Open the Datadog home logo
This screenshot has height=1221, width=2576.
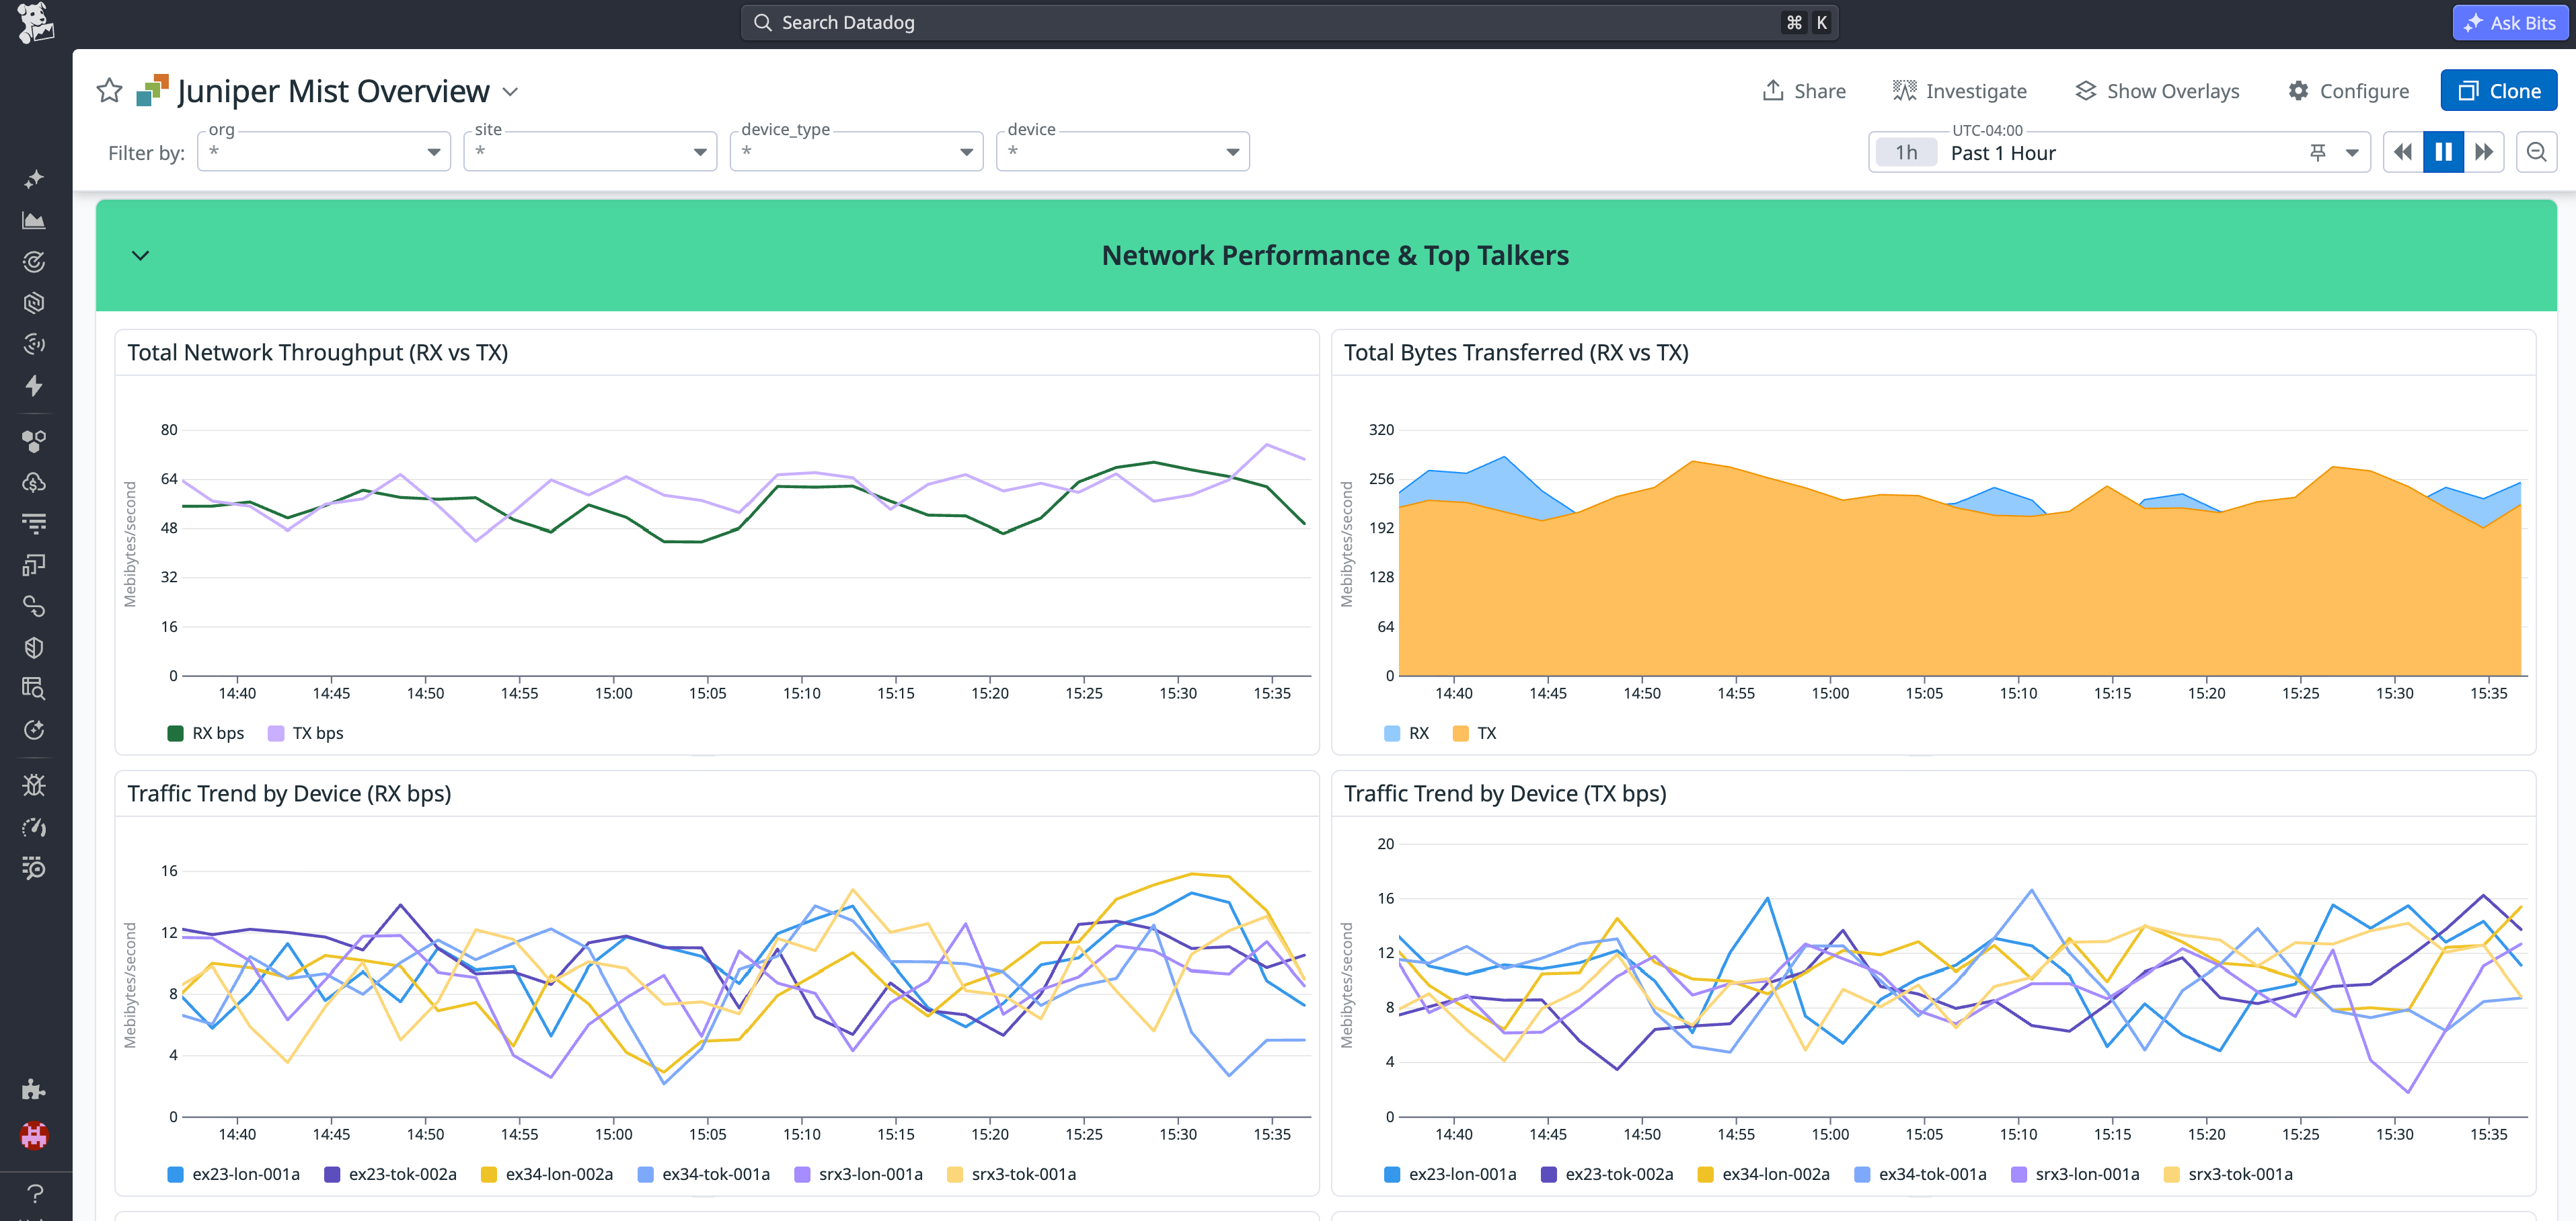35,22
